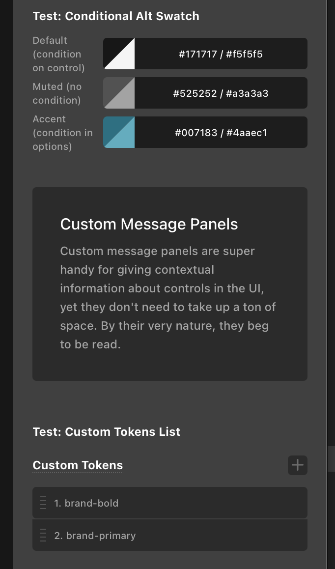Click the Default black and white swatch preview

pos(119,54)
